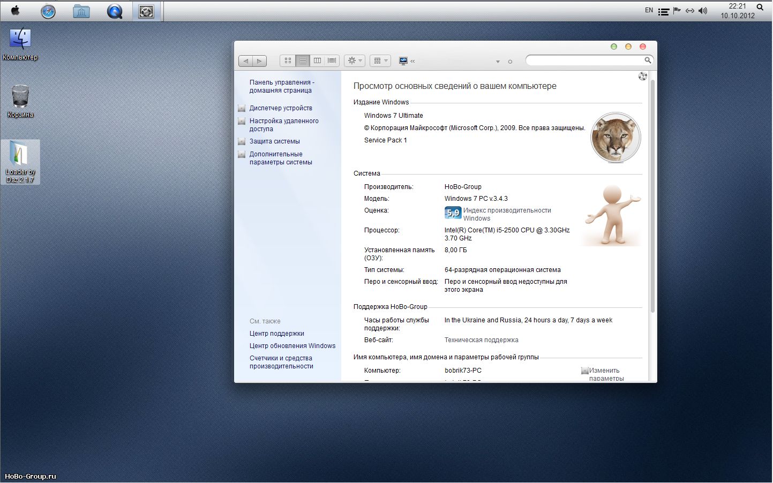Open the Spotlight search magnifier in top bar
This screenshot has width=773, height=483.
coord(760,7)
